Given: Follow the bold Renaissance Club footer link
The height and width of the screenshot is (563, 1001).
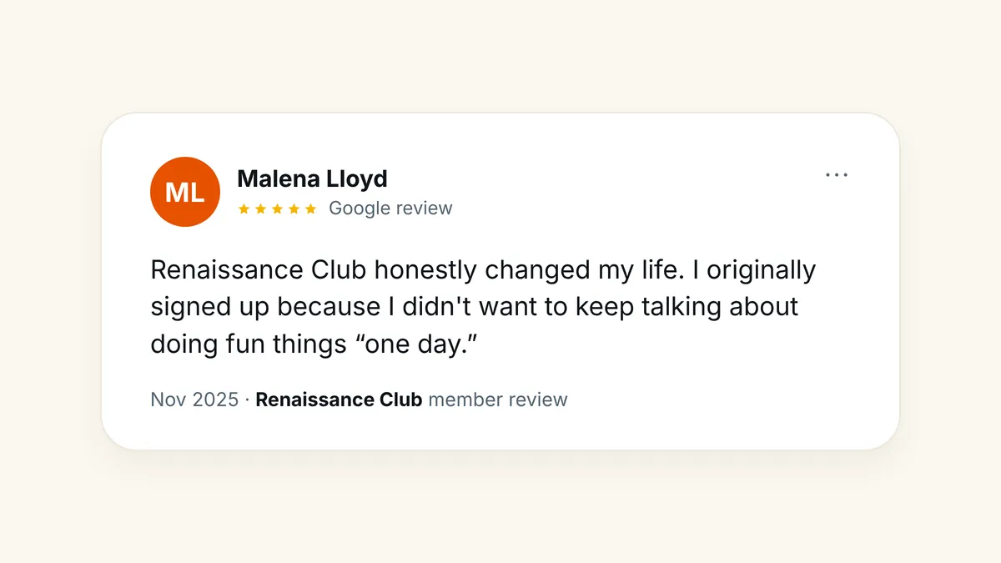Looking at the screenshot, I should (x=339, y=400).
